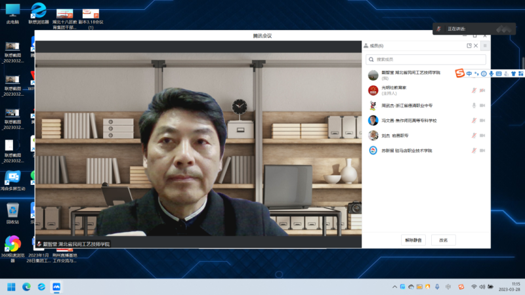Open Lenovo browser from the taskbar
Image resolution: width=525 pixels, height=295 pixels.
41,287
